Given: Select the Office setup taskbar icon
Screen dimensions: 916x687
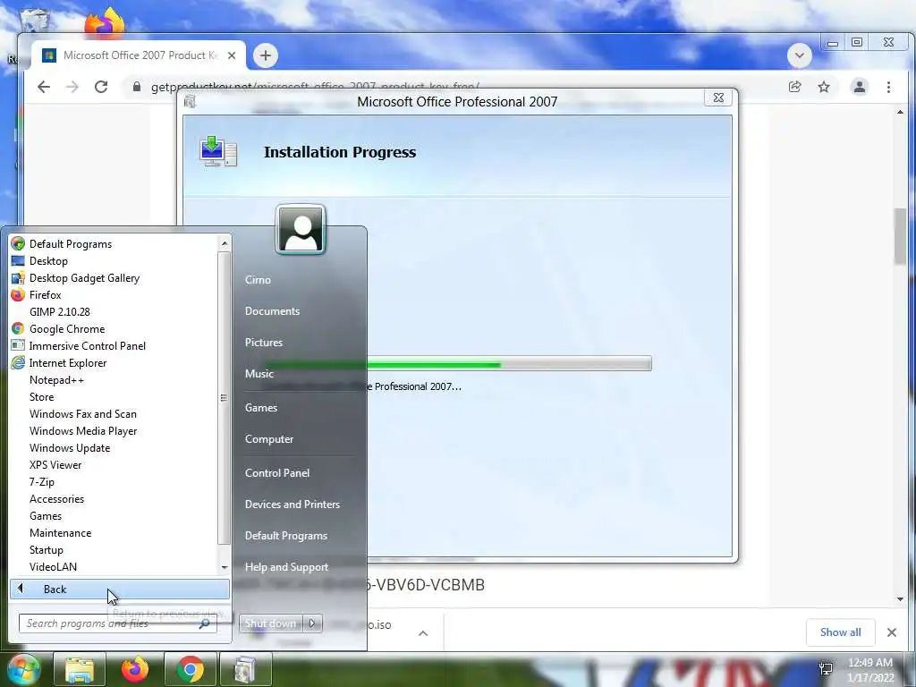Looking at the screenshot, I should click(x=245, y=669).
